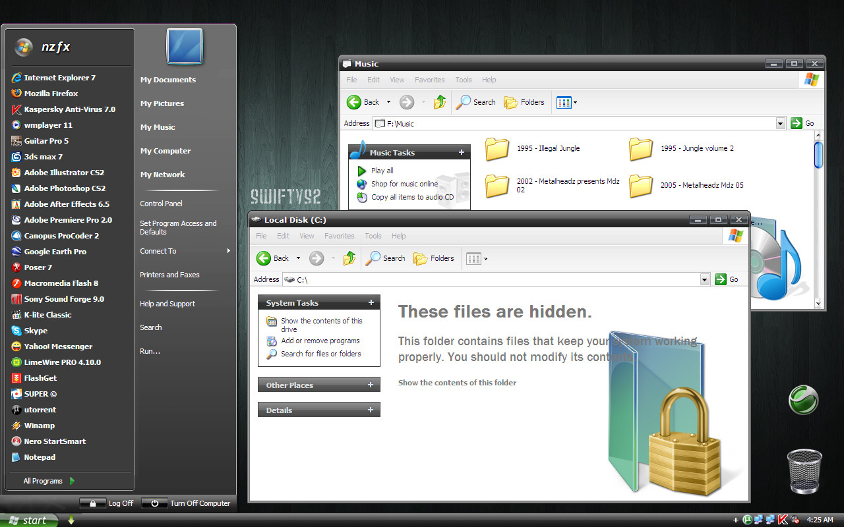Open the Recycle Bin on the desktop
The width and height of the screenshot is (844, 527).
point(804,471)
